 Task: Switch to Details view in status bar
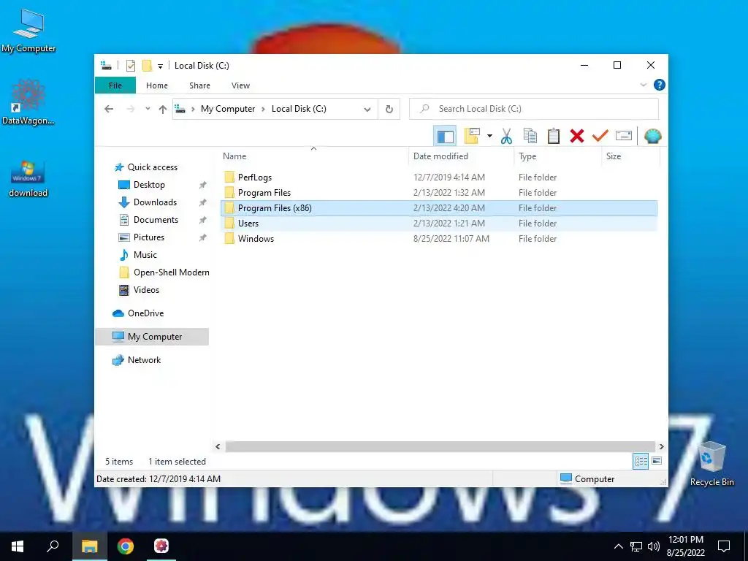pos(641,461)
